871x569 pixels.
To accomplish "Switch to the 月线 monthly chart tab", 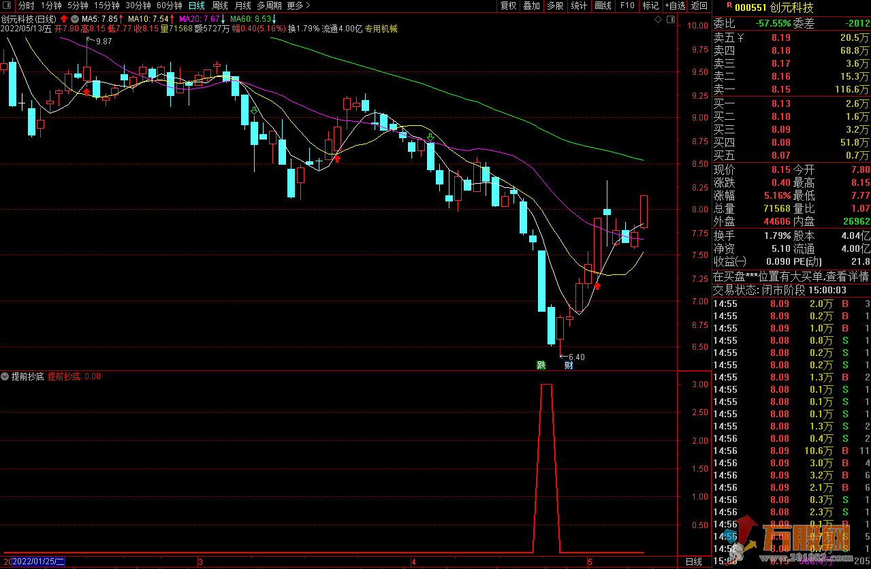I will (x=243, y=5).
